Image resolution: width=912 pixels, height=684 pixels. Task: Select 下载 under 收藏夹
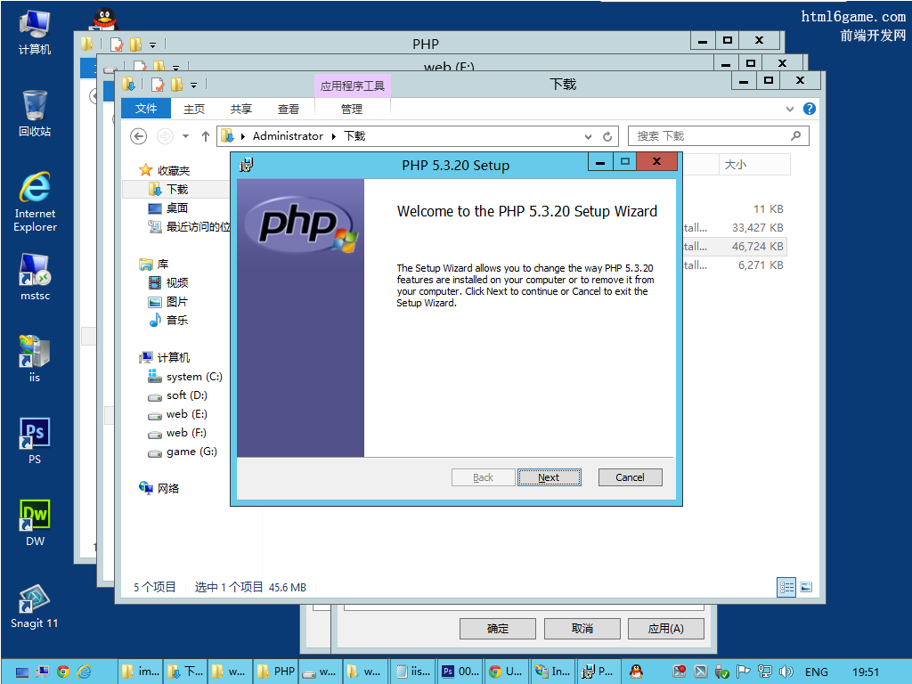pos(177,189)
